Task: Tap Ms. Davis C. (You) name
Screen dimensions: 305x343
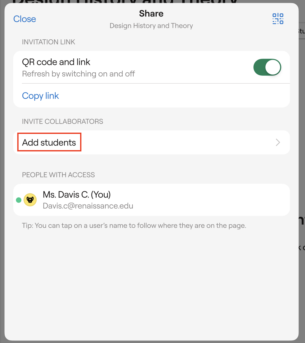Action: click(x=77, y=195)
